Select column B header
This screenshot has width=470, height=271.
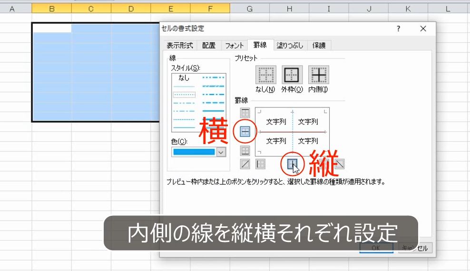(x=51, y=9)
